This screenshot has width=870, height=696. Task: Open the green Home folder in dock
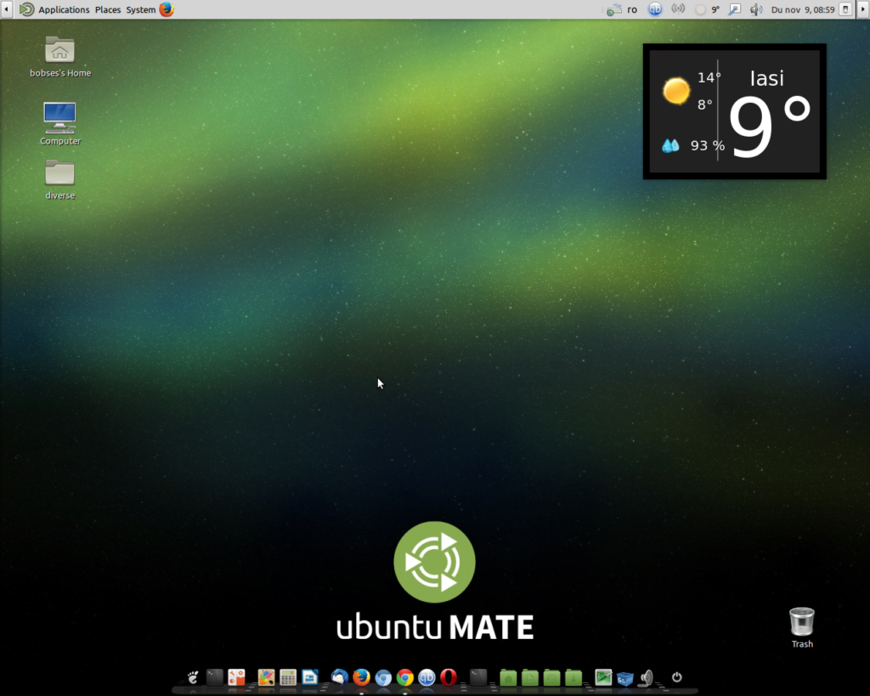coord(508,677)
